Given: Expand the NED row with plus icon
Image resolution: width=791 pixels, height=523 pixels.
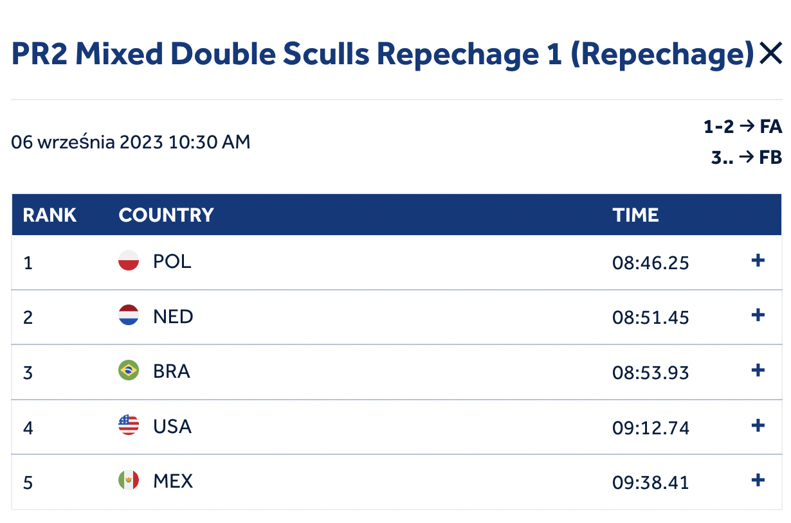Looking at the screenshot, I should tap(758, 315).
